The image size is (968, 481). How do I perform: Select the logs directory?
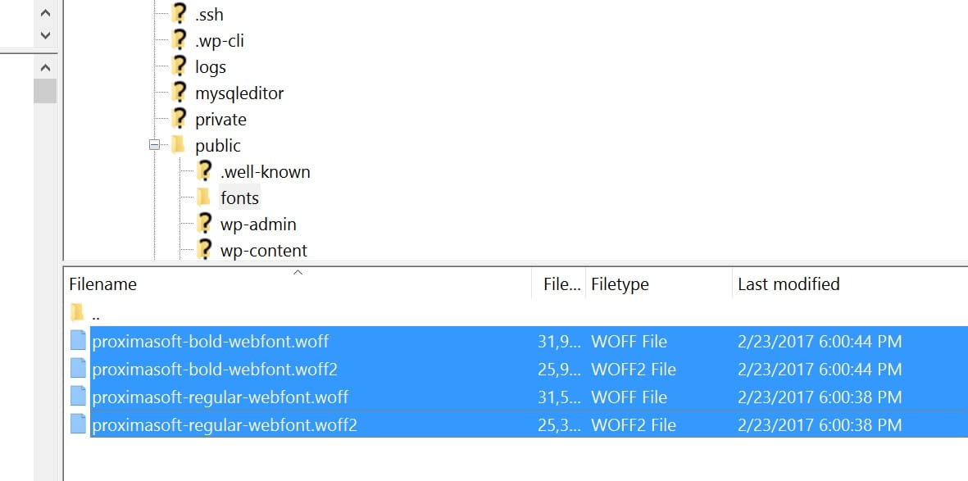[x=211, y=66]
